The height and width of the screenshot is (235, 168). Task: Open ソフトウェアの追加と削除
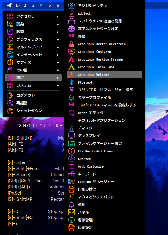click(x=104, y=21)
